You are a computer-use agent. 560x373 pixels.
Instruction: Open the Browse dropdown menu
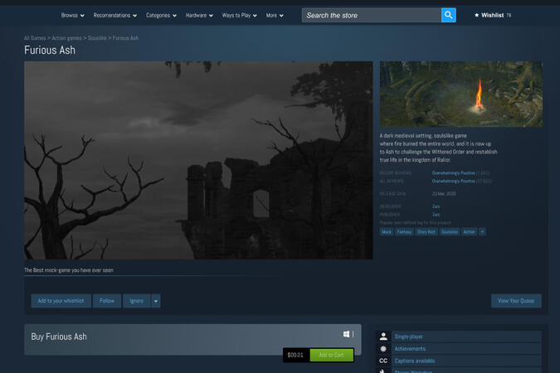[73, 16]
